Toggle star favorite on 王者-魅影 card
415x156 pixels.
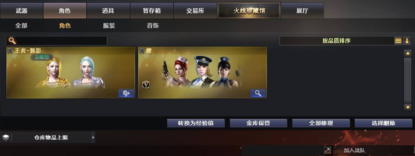tap(10, 51)
